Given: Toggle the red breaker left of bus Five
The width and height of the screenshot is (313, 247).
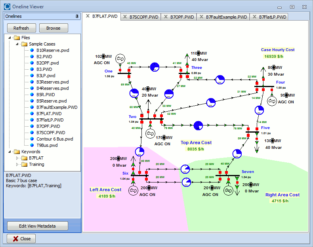Looking at the screenshot, I should (248, 129).
